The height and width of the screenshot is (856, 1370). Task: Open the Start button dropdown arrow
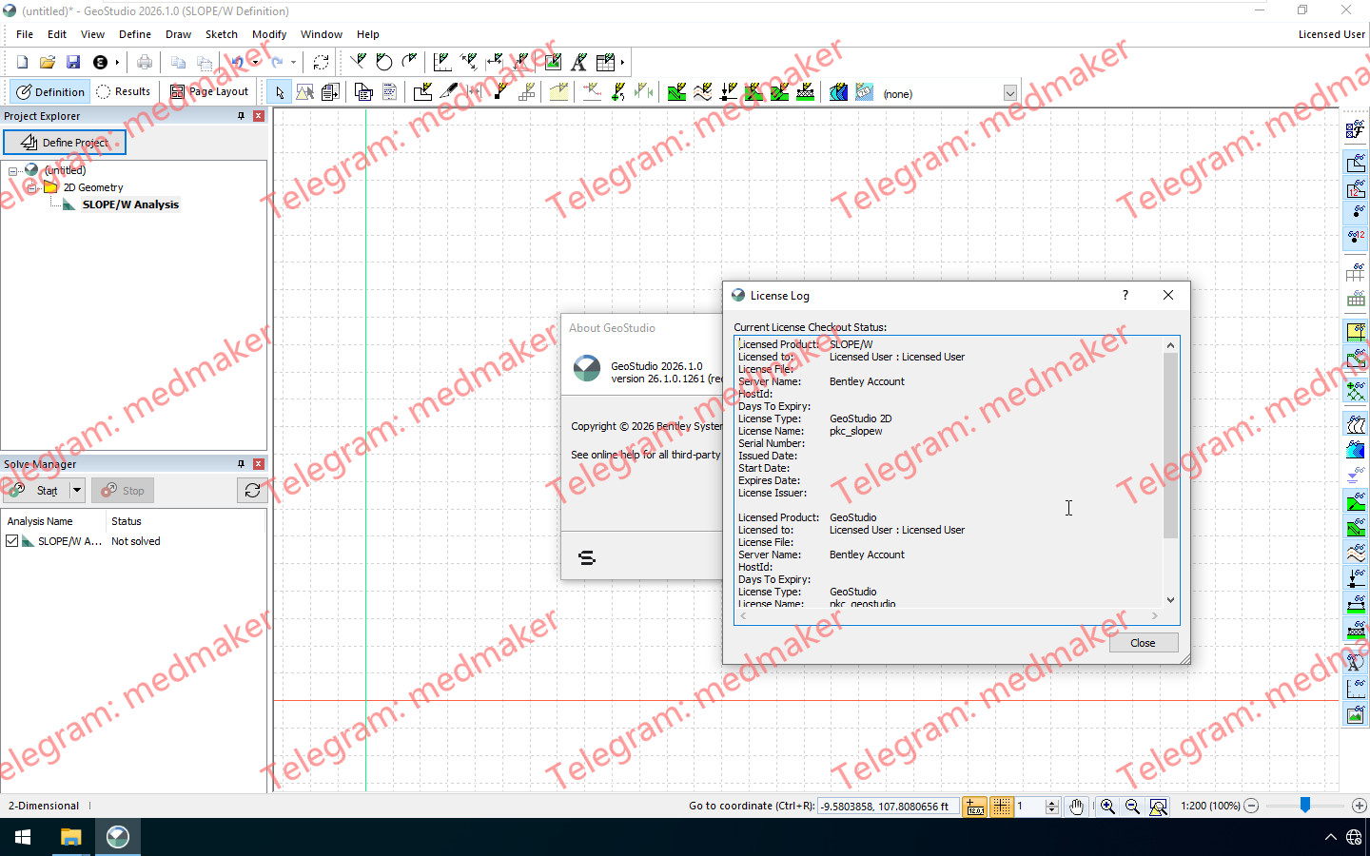77,491
